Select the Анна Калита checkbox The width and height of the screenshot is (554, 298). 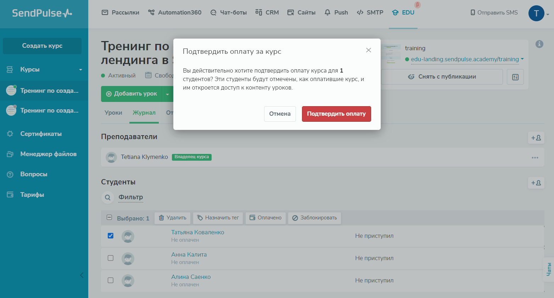tap(111, 258)
